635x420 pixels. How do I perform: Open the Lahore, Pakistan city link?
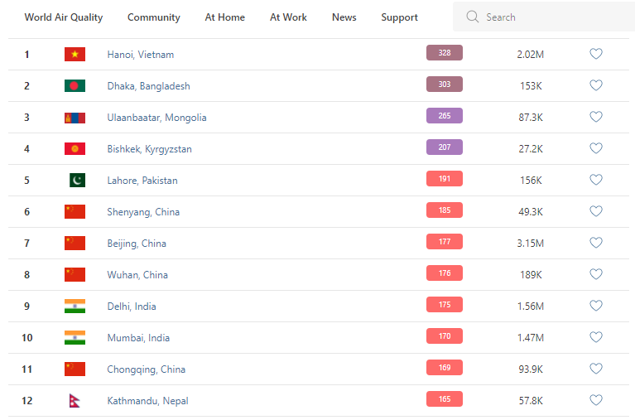142,181
